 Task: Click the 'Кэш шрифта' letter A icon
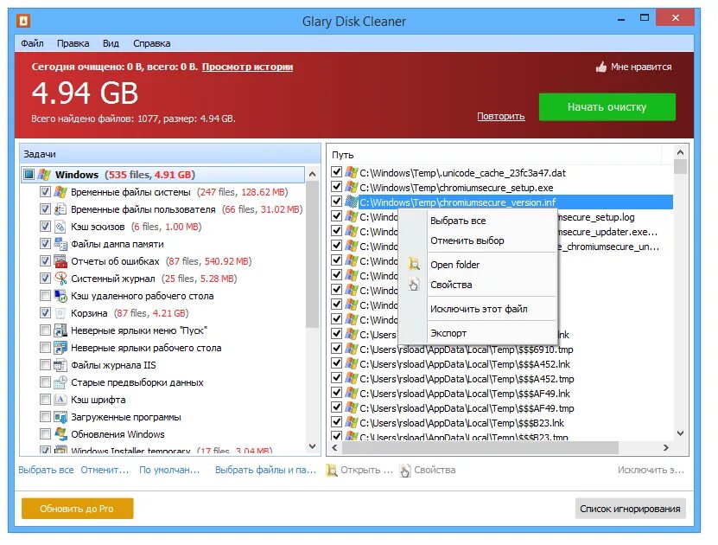(x=60, y=400)
